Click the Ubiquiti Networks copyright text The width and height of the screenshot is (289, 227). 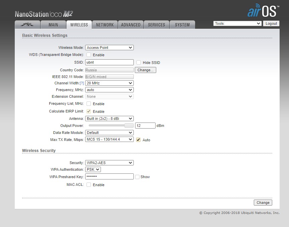click(239, 213)
